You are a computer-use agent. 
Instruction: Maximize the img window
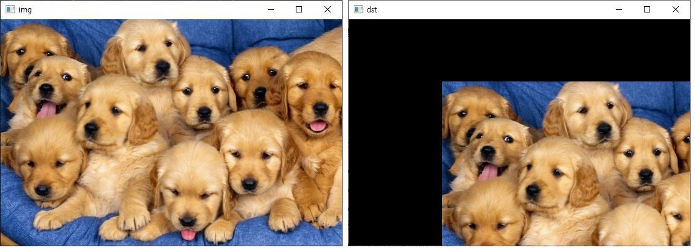[x=299, y=10]
